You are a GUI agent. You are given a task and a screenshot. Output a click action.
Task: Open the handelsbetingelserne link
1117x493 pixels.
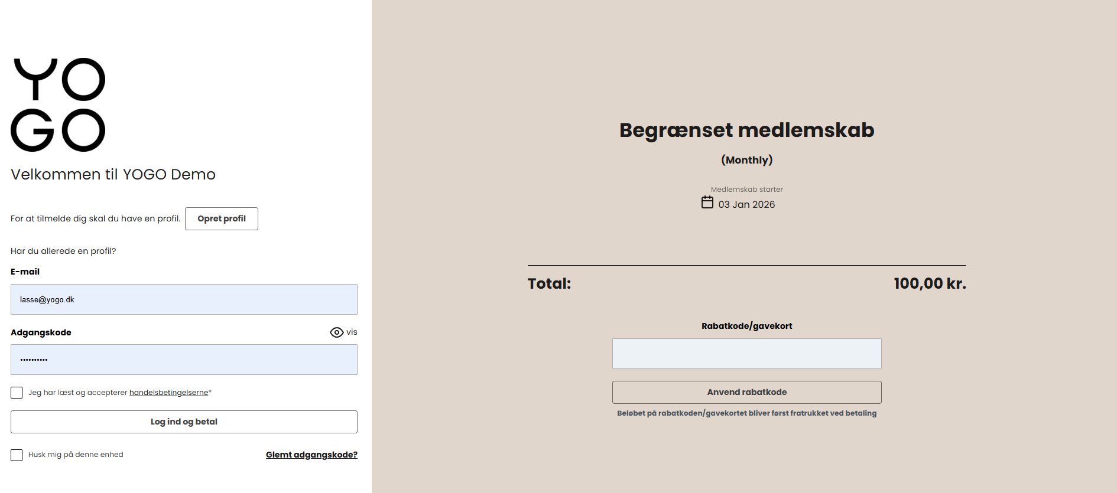(168, 393)
